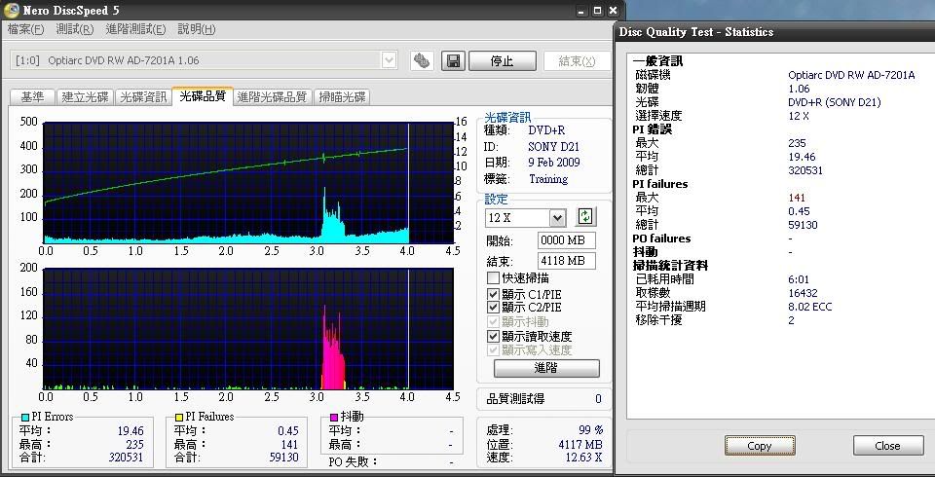Open the 進階測試(E) menu

pos(135,29)
